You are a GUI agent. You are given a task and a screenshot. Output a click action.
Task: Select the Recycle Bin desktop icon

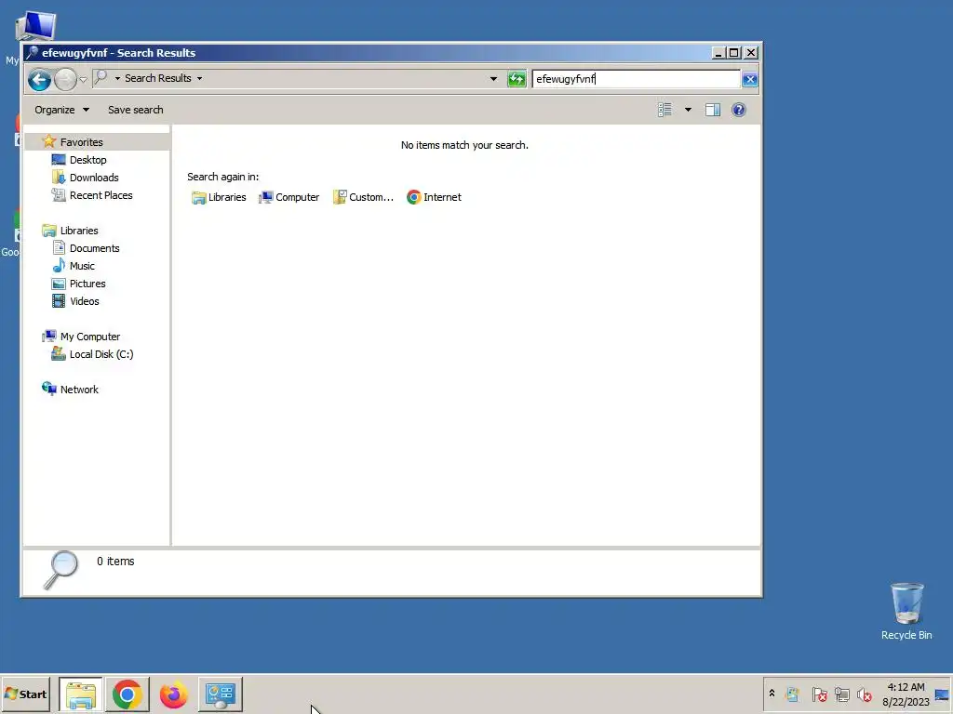pos(906,612)
